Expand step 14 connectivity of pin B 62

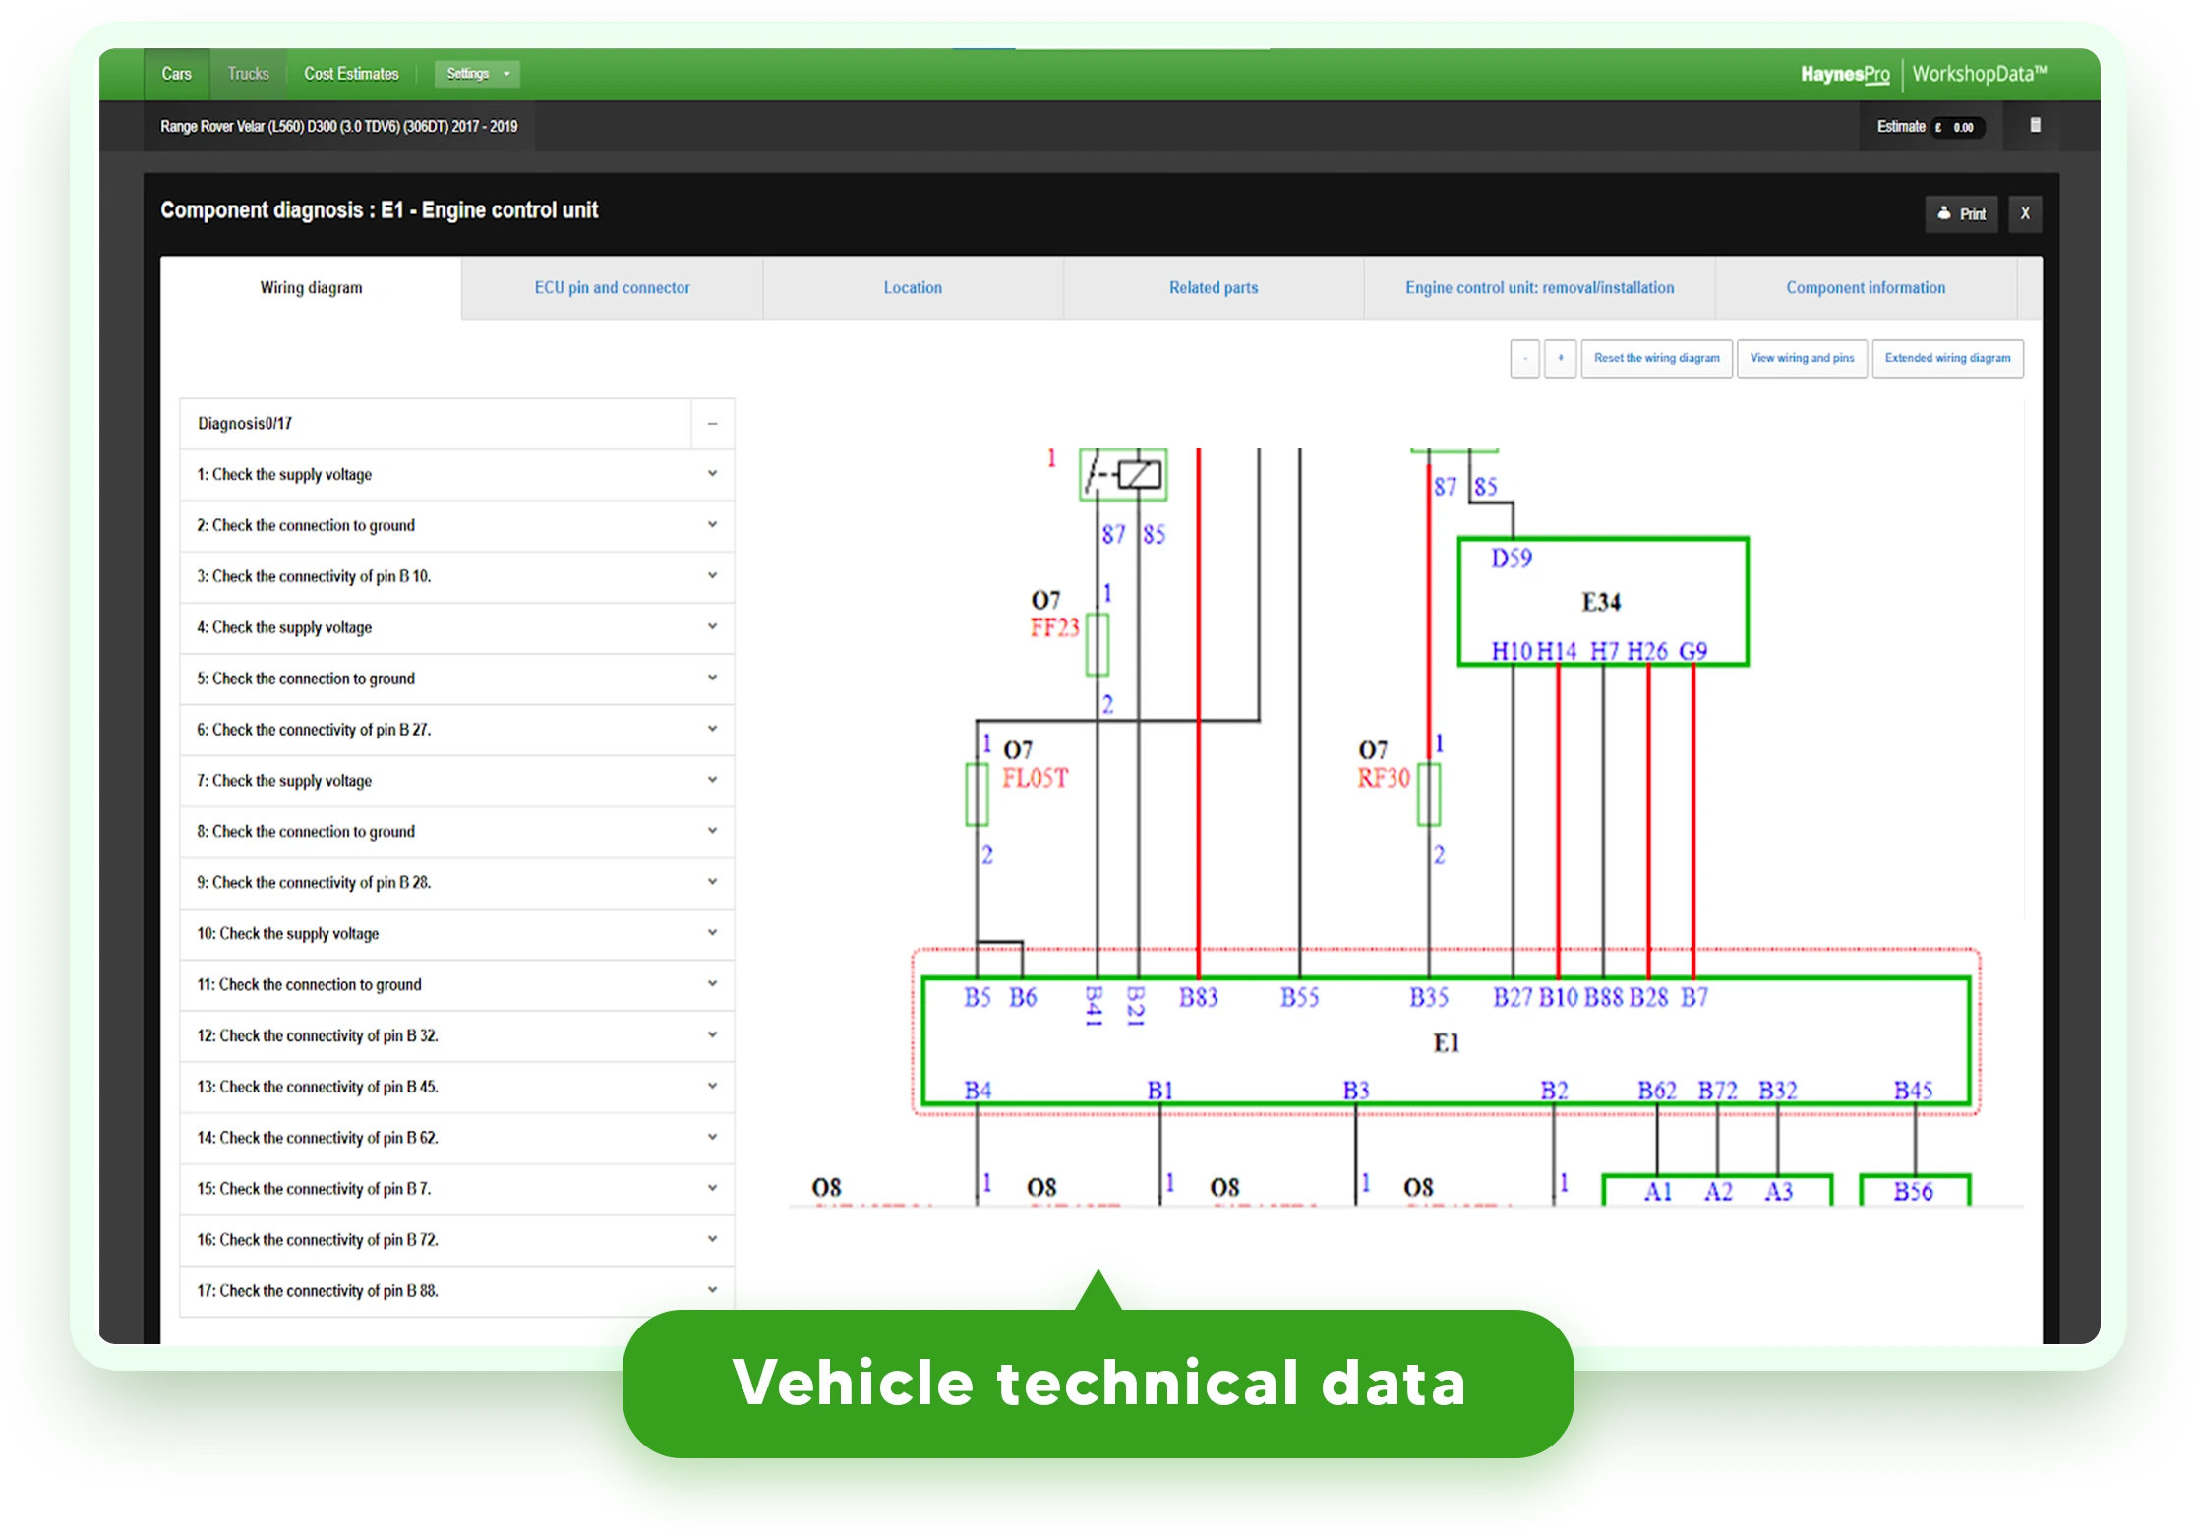pyautogui.click(x=457, y=1139)
